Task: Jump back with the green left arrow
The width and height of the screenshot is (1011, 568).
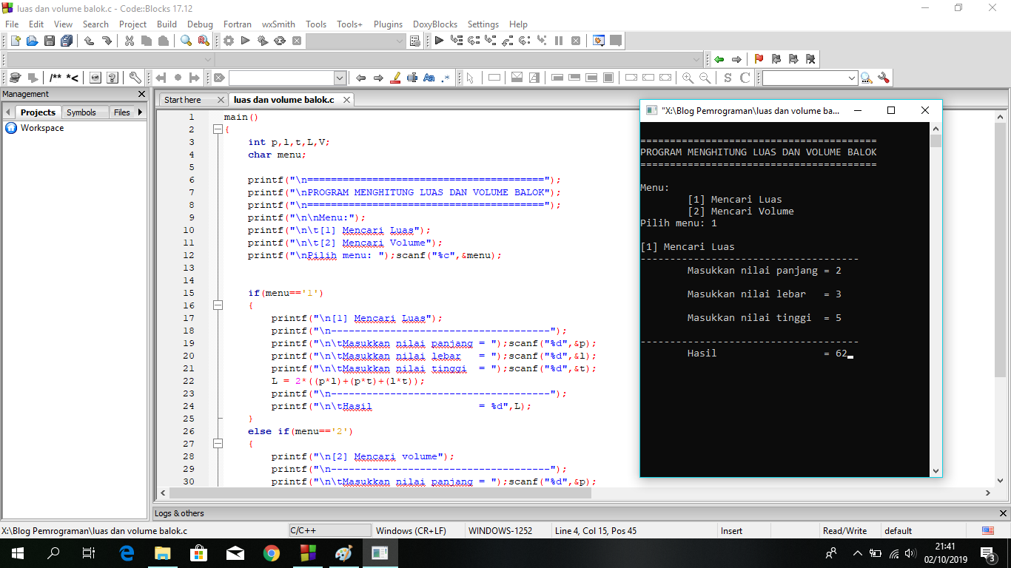Action: [x=719, y=59]
